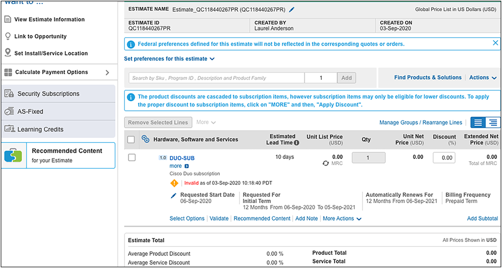Open the More Actions dropdown for DUO-SUB
The image size is (502, 268).
coord(342,219)
